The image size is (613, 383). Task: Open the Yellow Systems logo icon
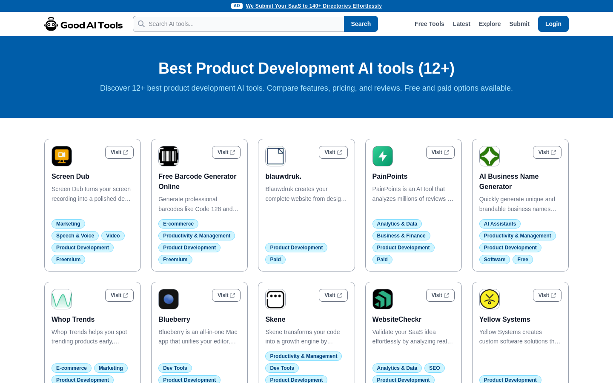click(490, 299)
